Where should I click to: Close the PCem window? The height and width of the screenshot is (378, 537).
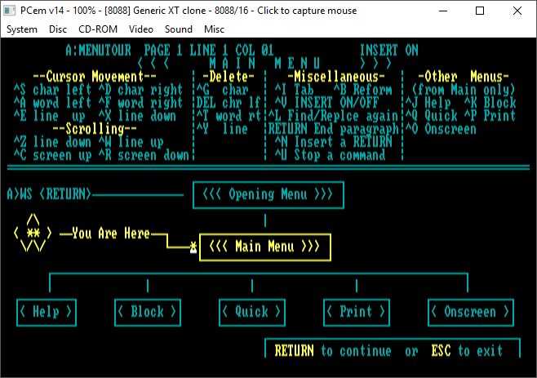click(517, 11)
